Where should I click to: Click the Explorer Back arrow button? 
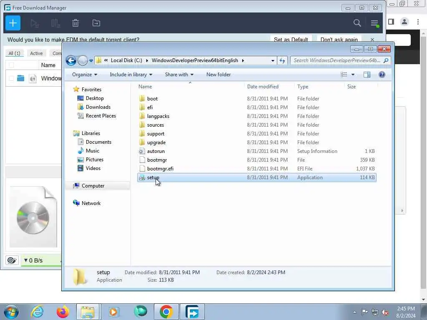71,60
